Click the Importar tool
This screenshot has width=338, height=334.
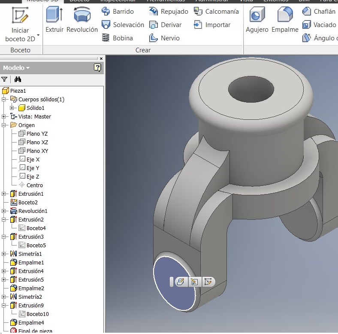pos(212,25)
